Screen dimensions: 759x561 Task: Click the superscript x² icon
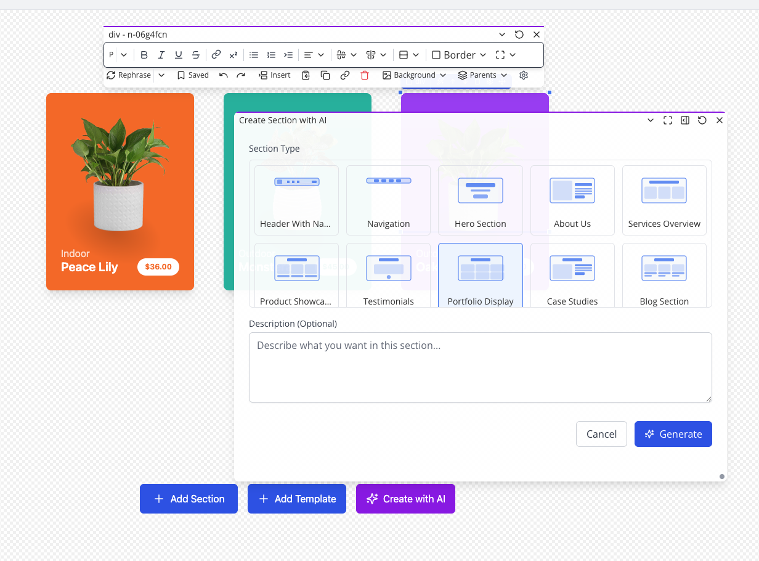pos(233,55)
